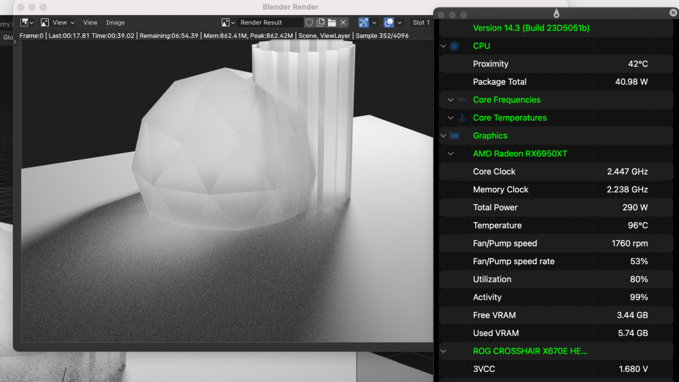
Task: Collapse the Graphics section chevron
Action: [443, 136]
